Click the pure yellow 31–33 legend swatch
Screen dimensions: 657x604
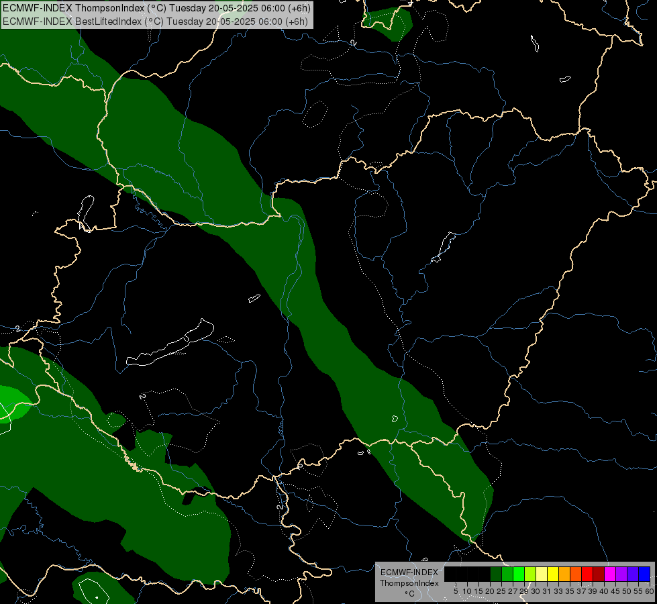[x=553, y=574]
